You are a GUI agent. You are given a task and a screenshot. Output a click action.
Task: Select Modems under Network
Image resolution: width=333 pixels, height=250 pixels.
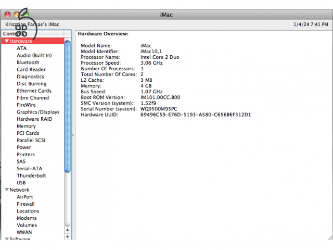[x=27, y=218]
